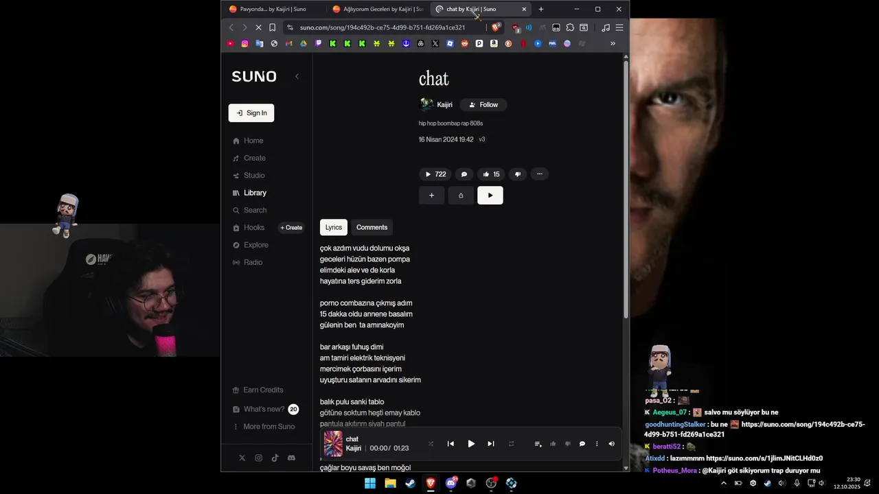Open the song comments bubble icon
Viewport: 879px width, 494px height.
pos(464,174)
